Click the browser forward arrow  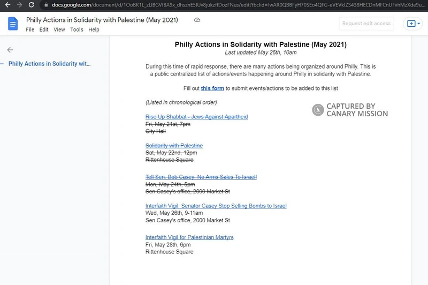(x=19, y=5)
